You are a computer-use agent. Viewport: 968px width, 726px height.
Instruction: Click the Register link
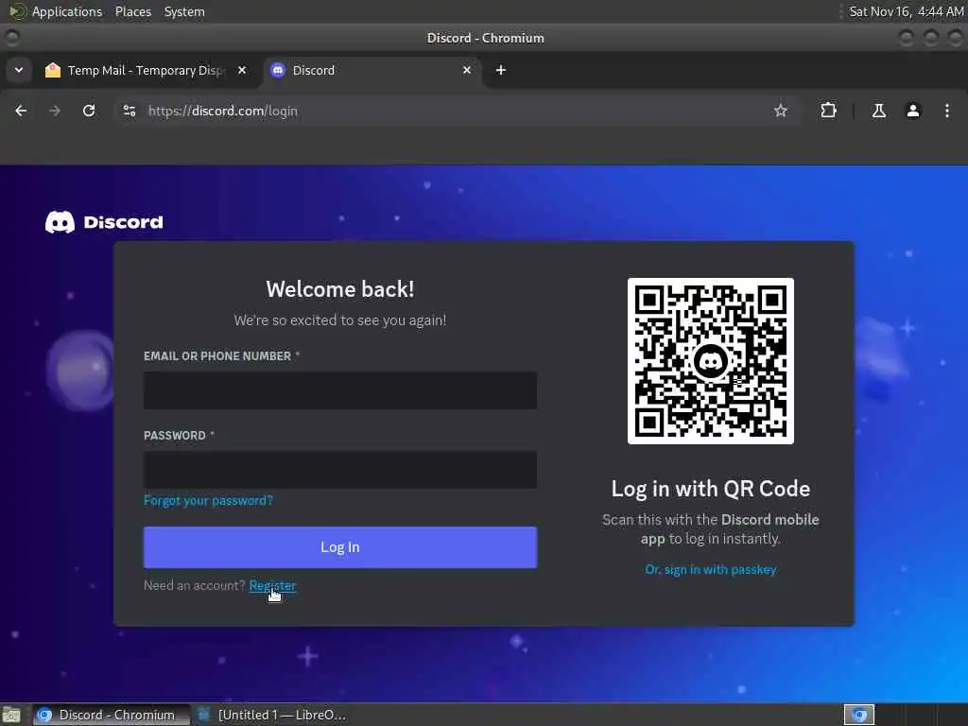click(272, 585)
